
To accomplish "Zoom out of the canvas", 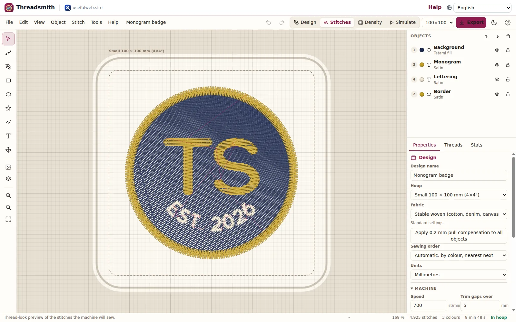I will (x=8, y=207).
